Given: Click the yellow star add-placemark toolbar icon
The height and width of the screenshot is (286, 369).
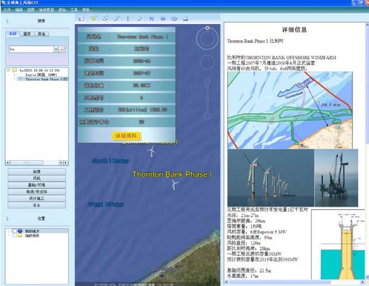Looking at the screenshot, I should tap(94, 19).
